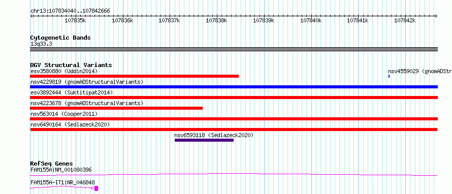Select the red esv3892444 variant bar

pos(234,98)
